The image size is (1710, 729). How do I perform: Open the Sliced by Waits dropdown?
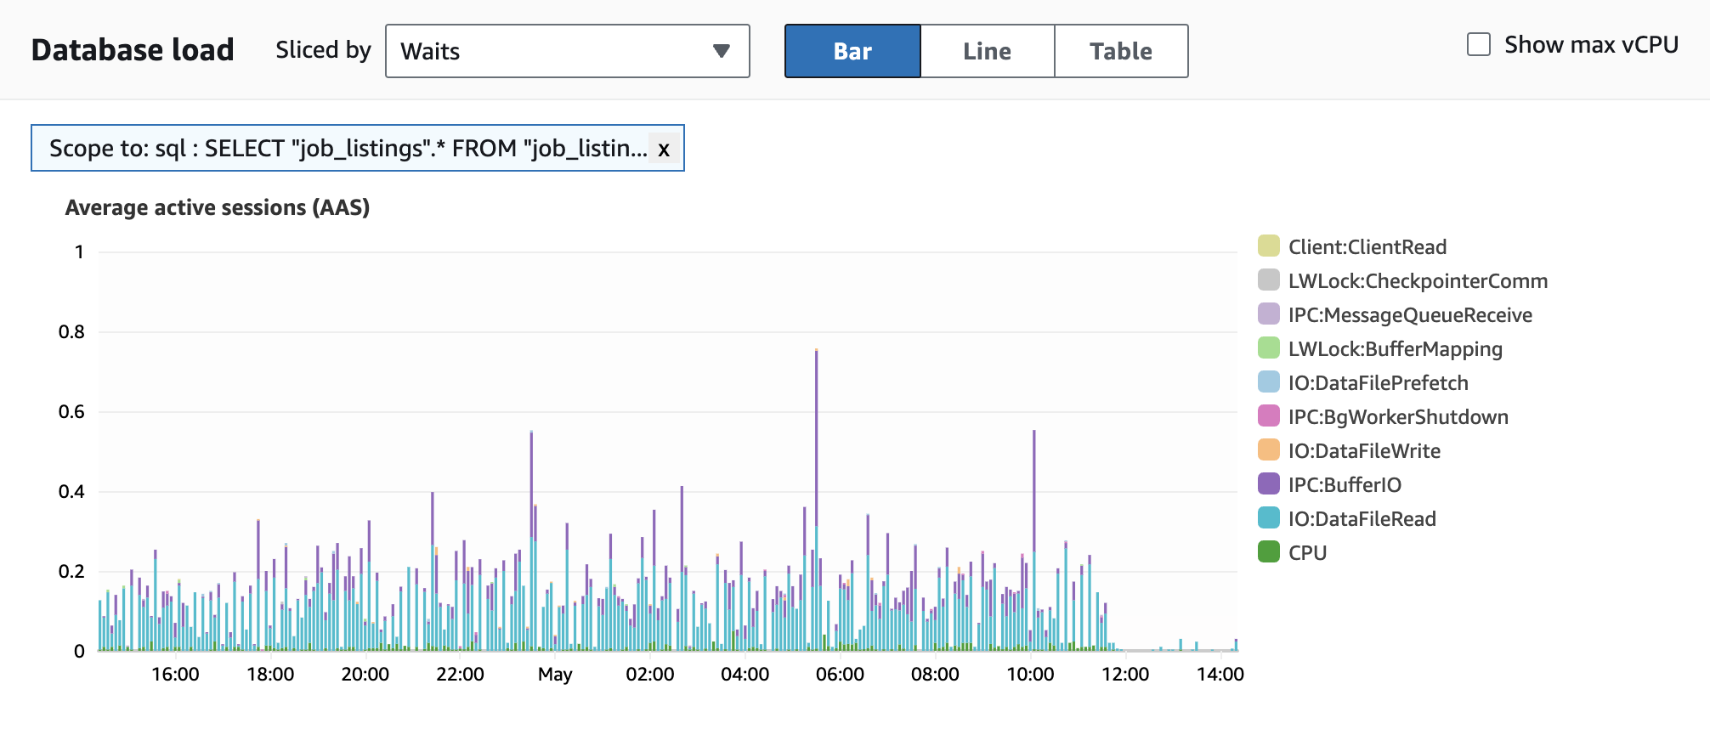(x=566, y=51)
